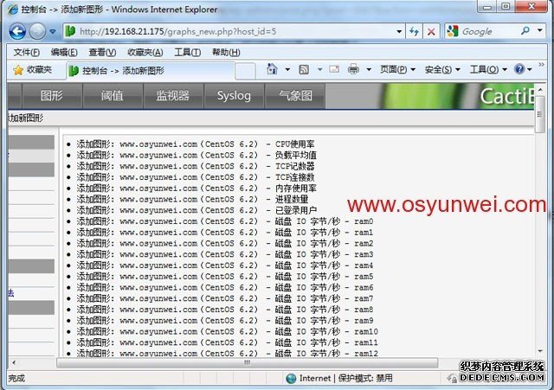Open the 工具(T) menu
554x390 pixels.
[x=188, y=52]
